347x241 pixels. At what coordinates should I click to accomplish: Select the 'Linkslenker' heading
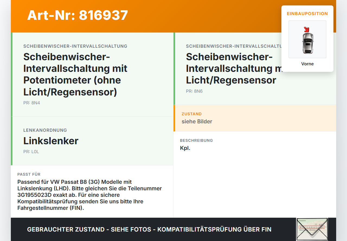pos(51,141)
